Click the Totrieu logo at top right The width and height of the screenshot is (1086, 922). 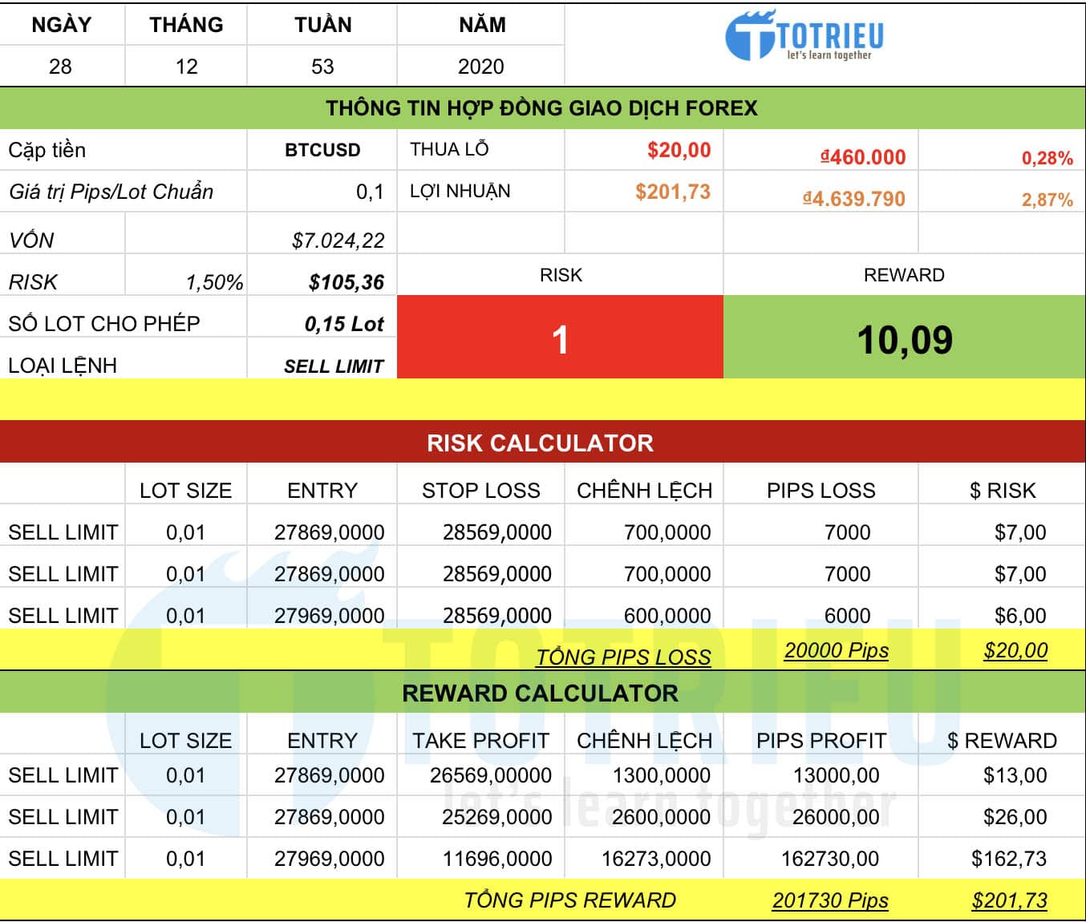[x=804, y=36]
